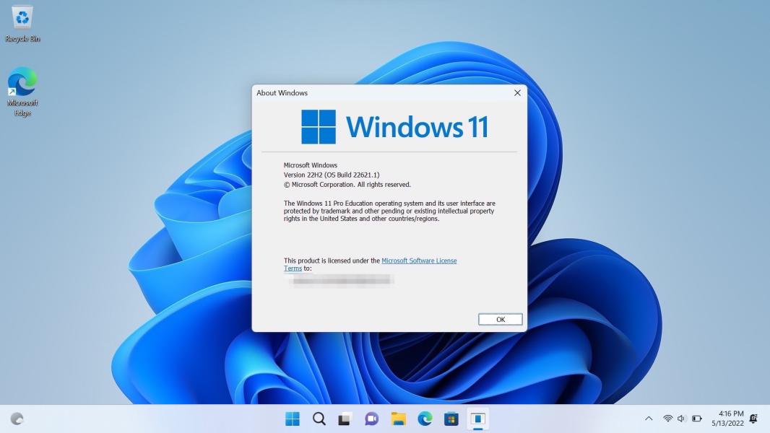Viewport: 770px width, 433px height.
Task: Click the volume speaker tray icon
Action: tap(681, 419)
